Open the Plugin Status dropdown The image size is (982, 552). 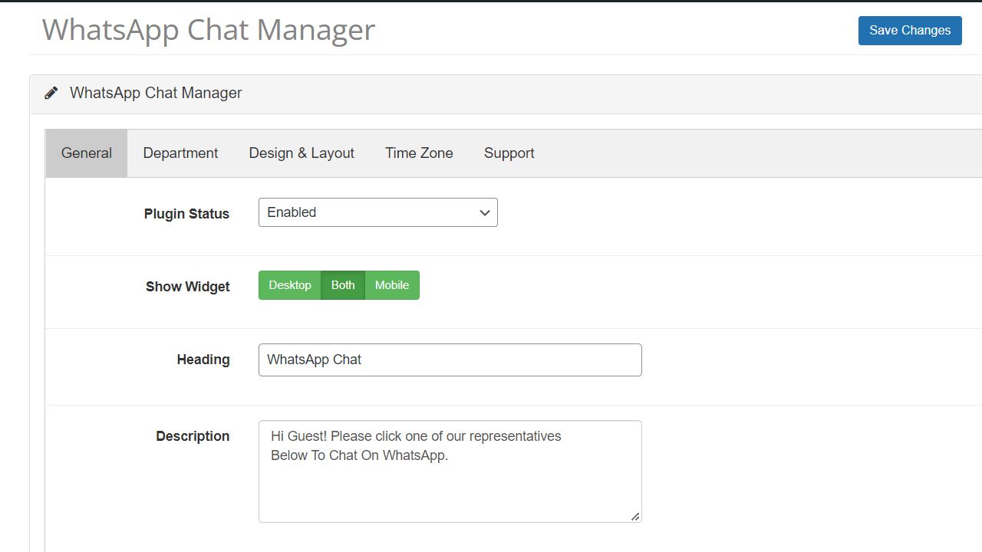377,212
